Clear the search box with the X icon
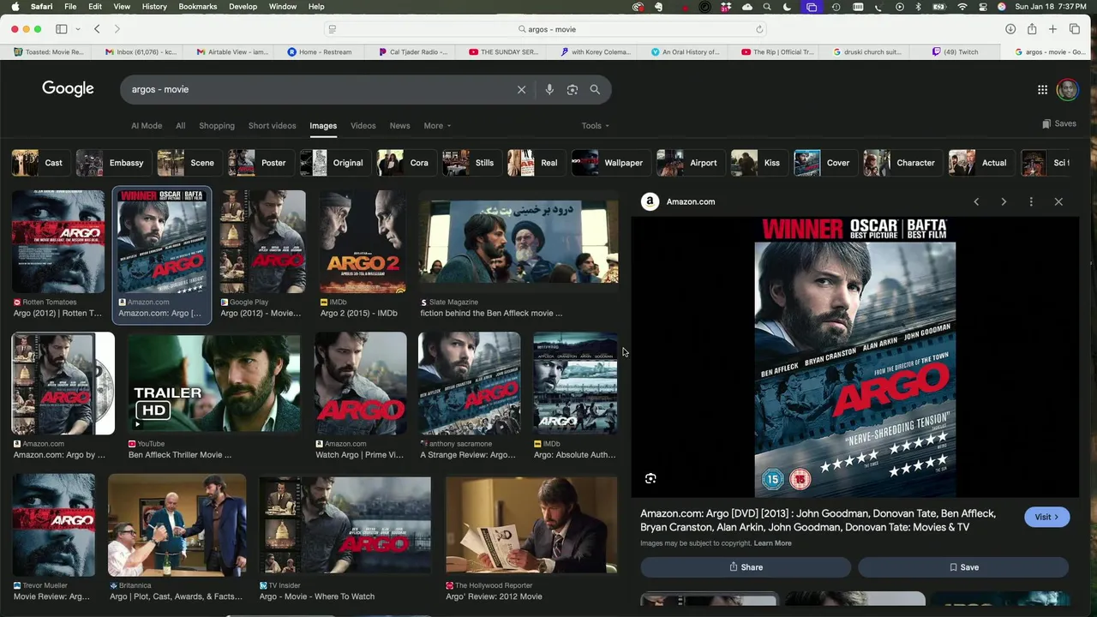The image size is (1097, 617). click(521, 89)
